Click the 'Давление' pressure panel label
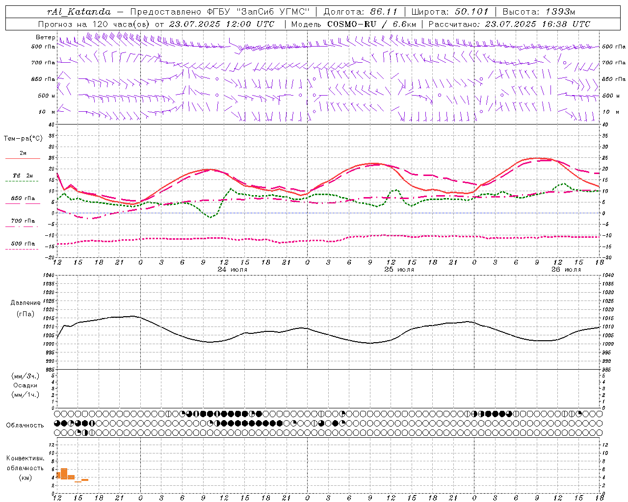The width and height of the screenshot is (628, 502). click(x=26, y=303)
